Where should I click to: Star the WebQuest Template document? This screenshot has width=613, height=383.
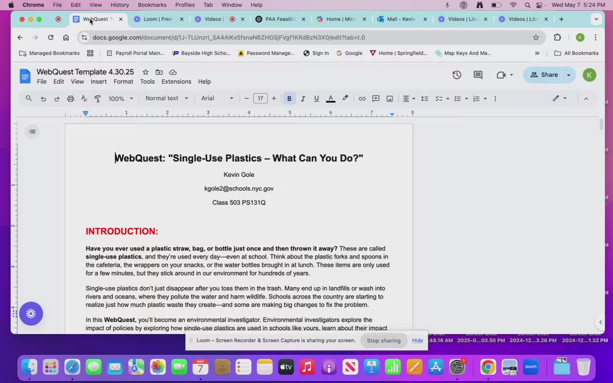(x=145, y=72)
